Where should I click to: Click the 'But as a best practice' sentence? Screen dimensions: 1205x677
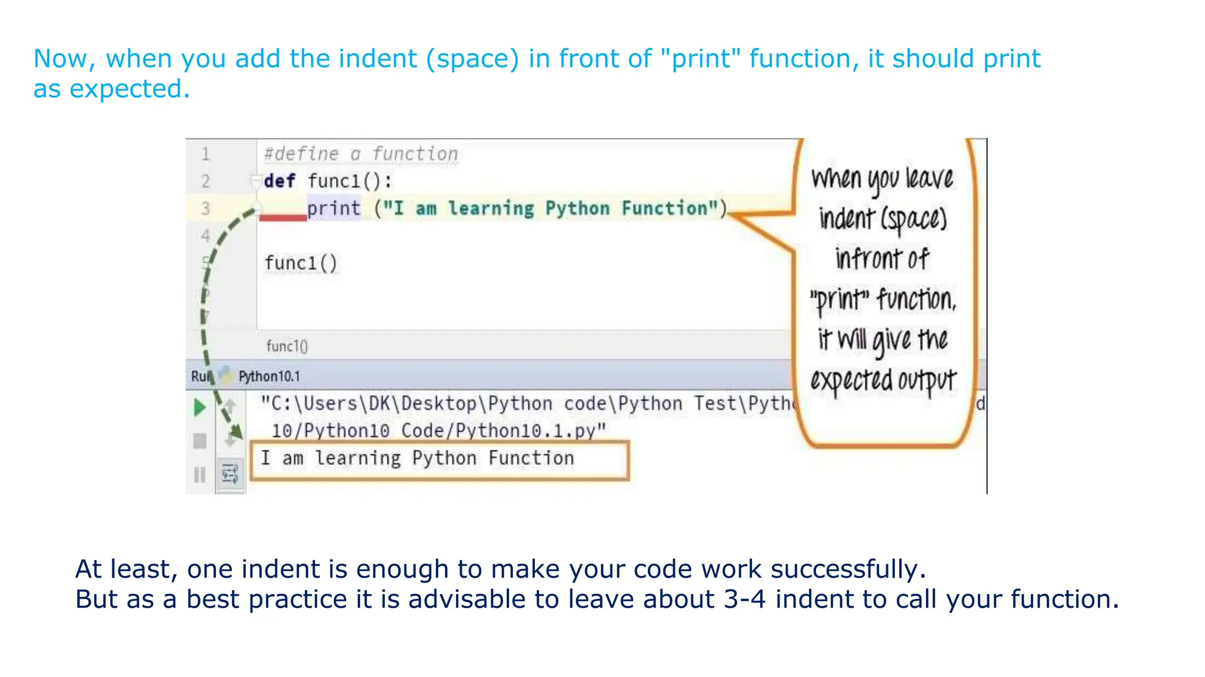coord(597,599)
